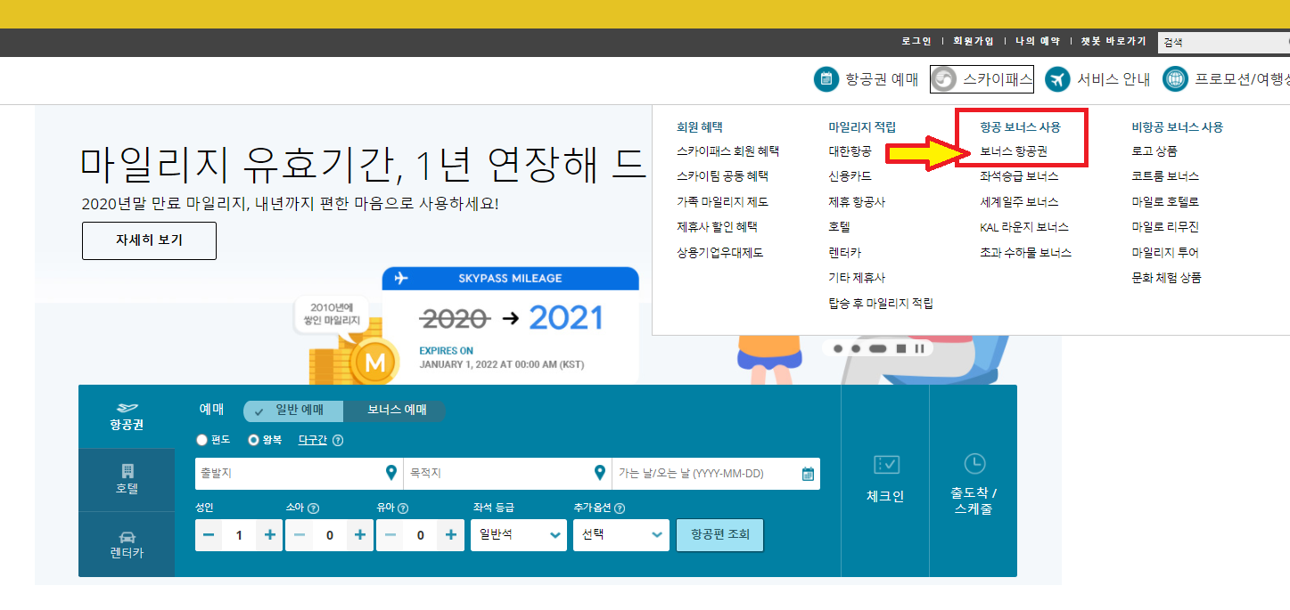Switch to 보너스 예매 booking mode

(x=395, y=411)
